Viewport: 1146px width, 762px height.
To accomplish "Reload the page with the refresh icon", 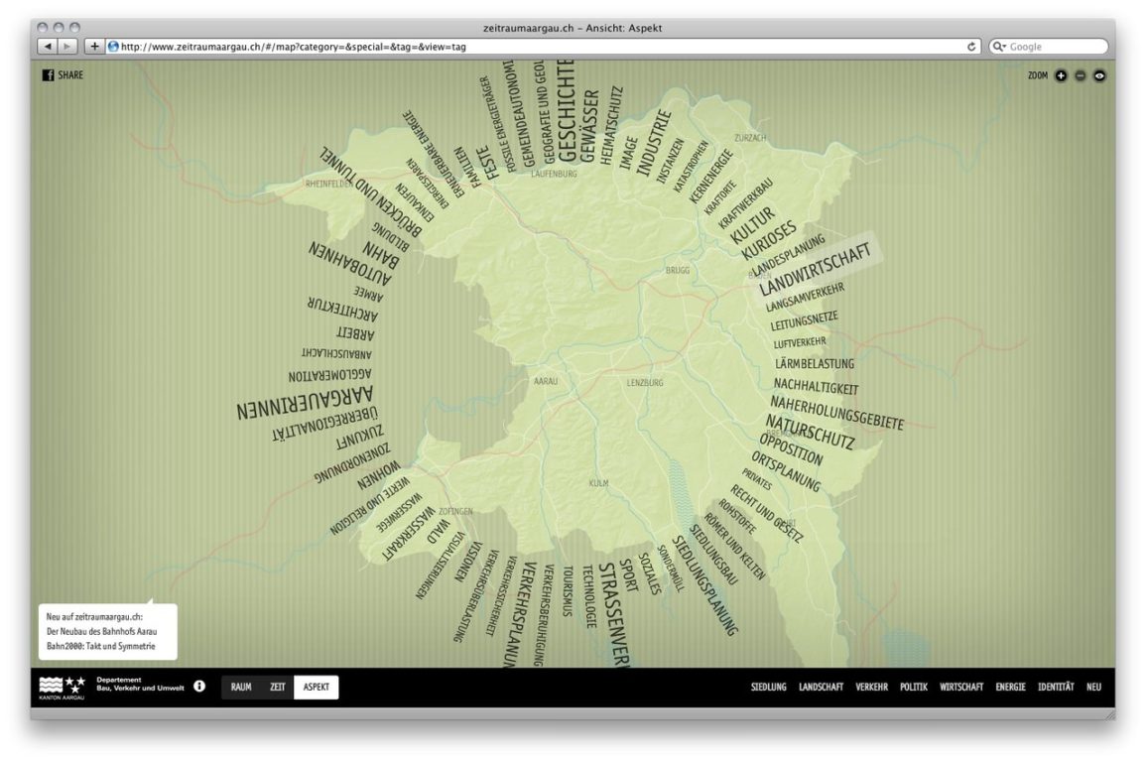I will coord(971,47).
